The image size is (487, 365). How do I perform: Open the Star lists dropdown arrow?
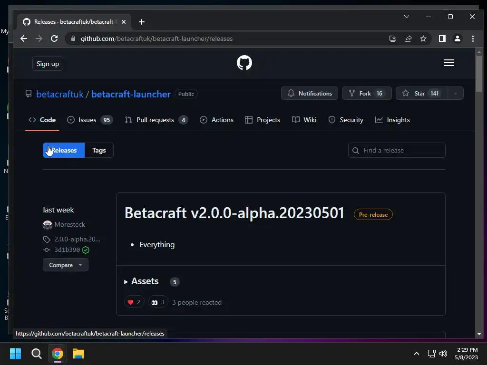[455, 93]
